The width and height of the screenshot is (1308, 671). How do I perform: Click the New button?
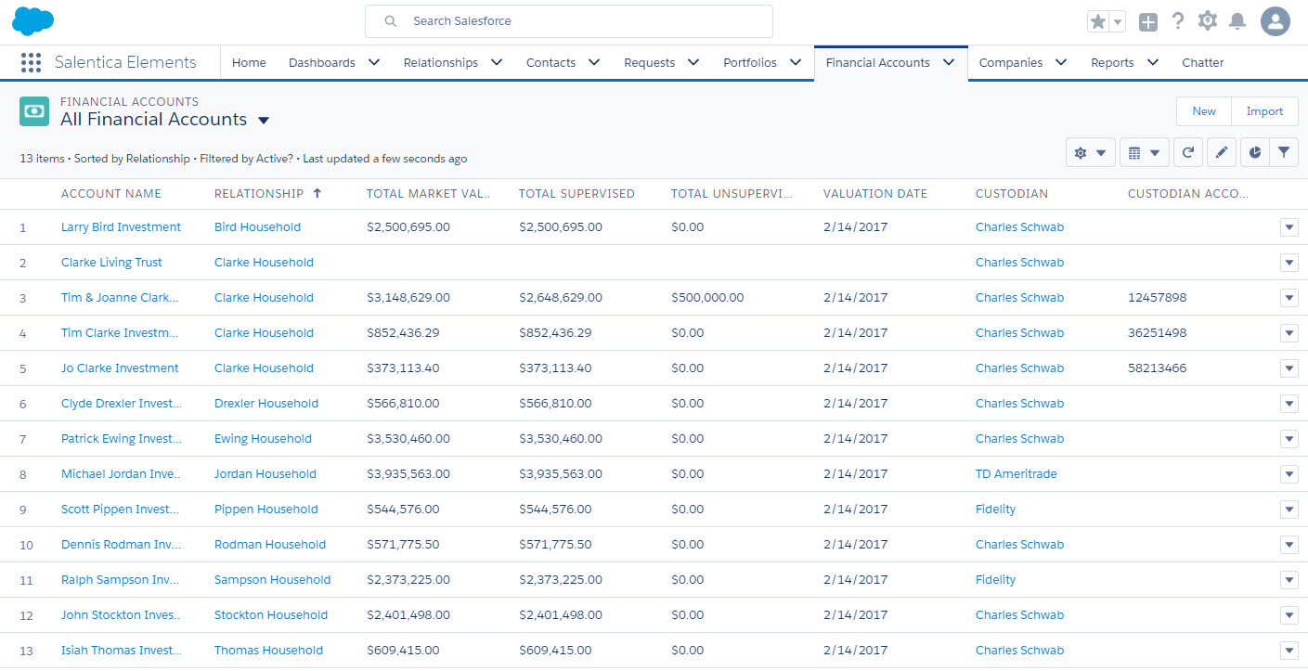coord(1204,111)
